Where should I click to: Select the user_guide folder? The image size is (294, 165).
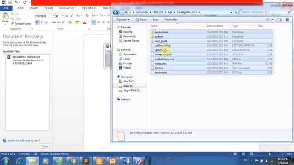pos(211,41)
